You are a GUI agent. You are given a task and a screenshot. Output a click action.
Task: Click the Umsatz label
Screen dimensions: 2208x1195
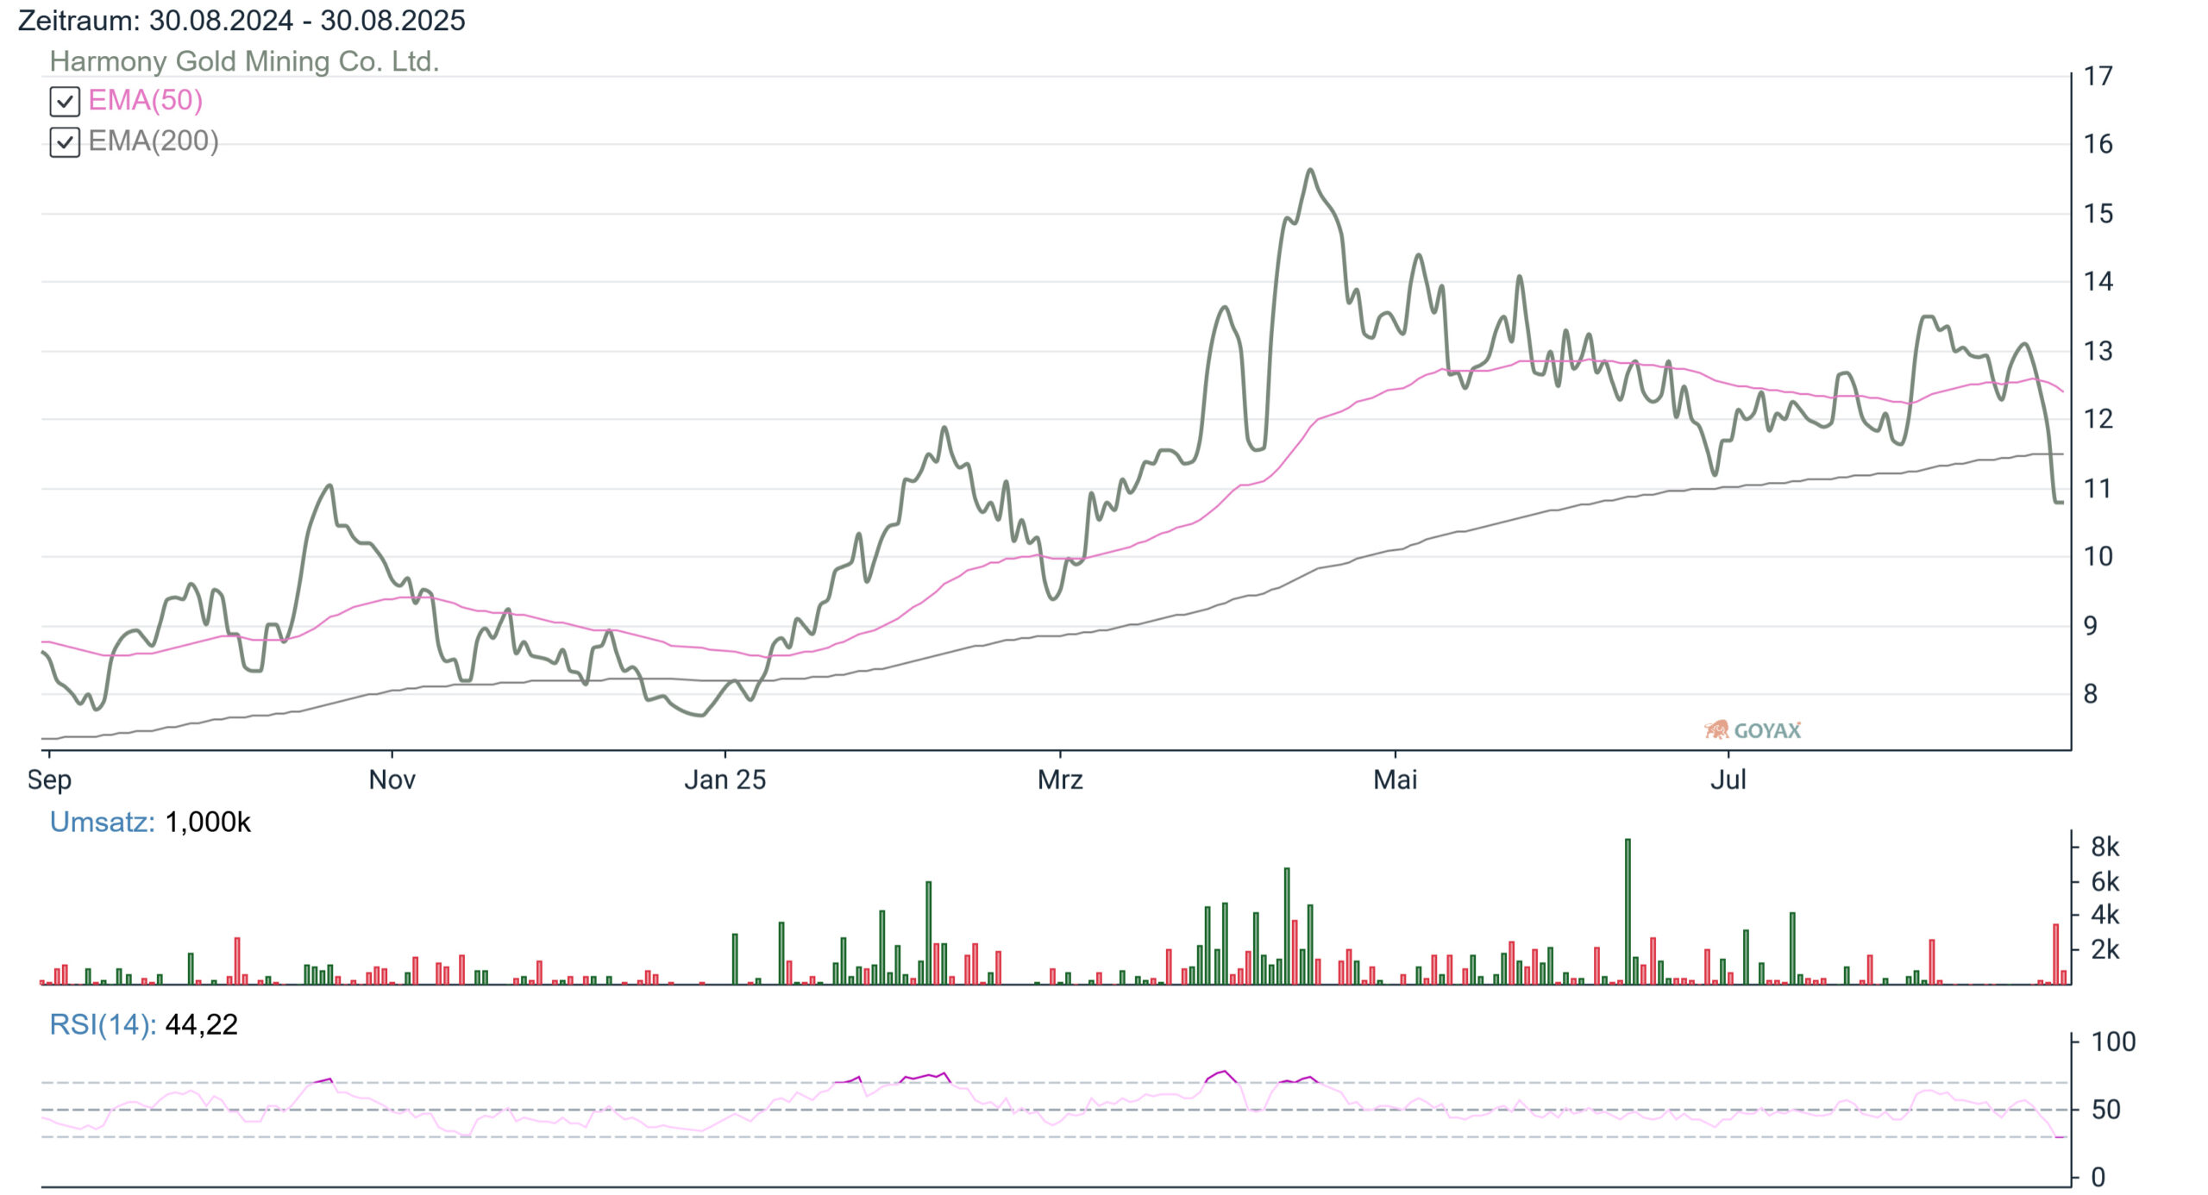(102, 822)
